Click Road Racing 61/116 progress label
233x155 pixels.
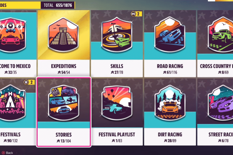click(x=170, y=73)
